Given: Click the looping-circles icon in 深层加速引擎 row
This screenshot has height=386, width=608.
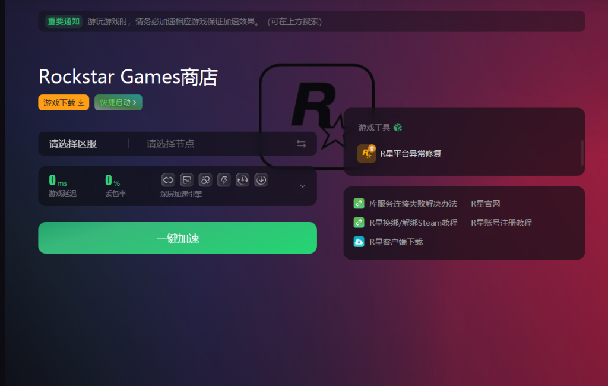Looking at the screenshot, I should pos(205,180).
